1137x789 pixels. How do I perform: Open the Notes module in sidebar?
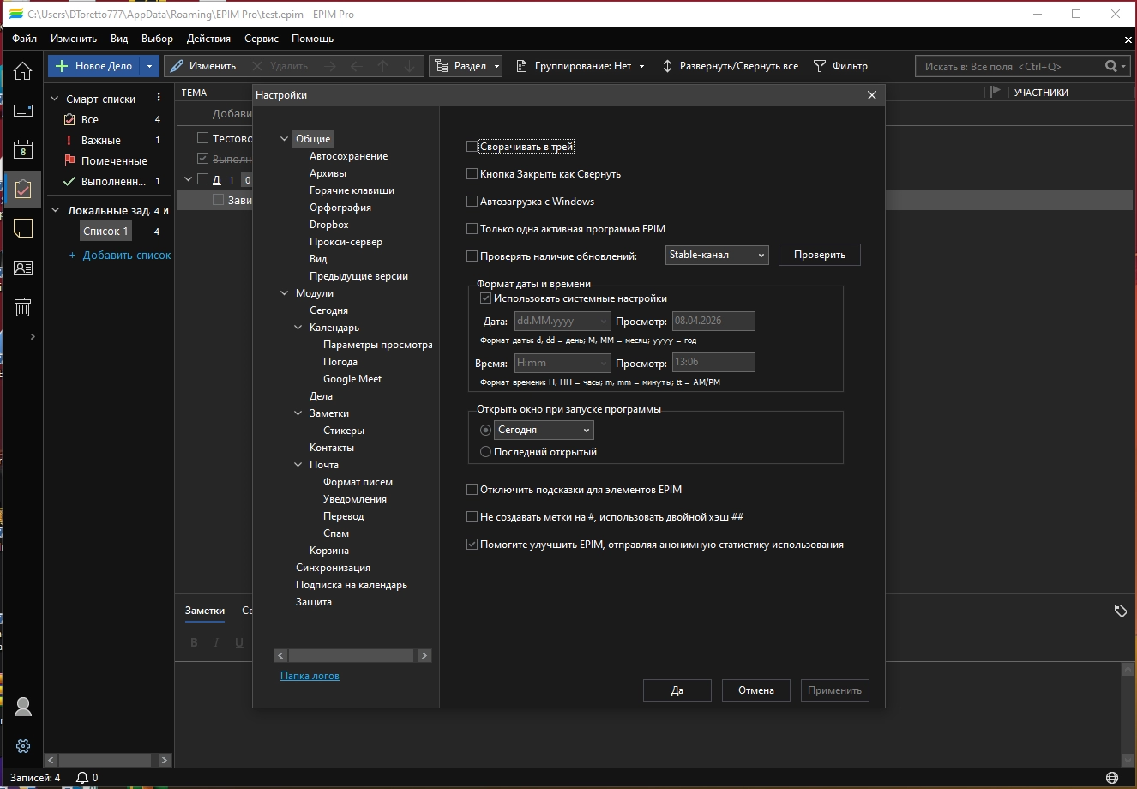[22, 228]
